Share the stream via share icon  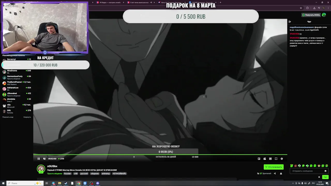click(275, 174)
